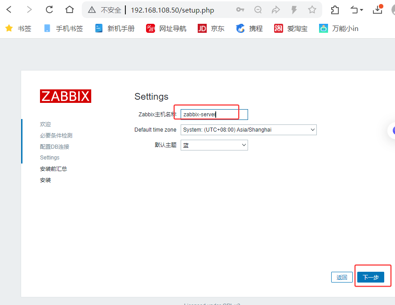The width and height of the screenshot is (395, 305).
Task: Open the saved password key icon
Action: pos(240,10)
